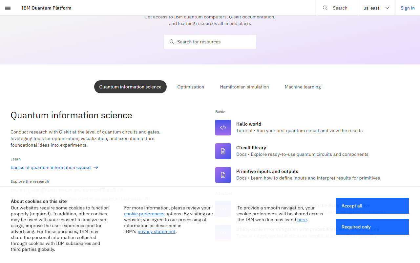Open the cookie preferences link

point(144,214)
